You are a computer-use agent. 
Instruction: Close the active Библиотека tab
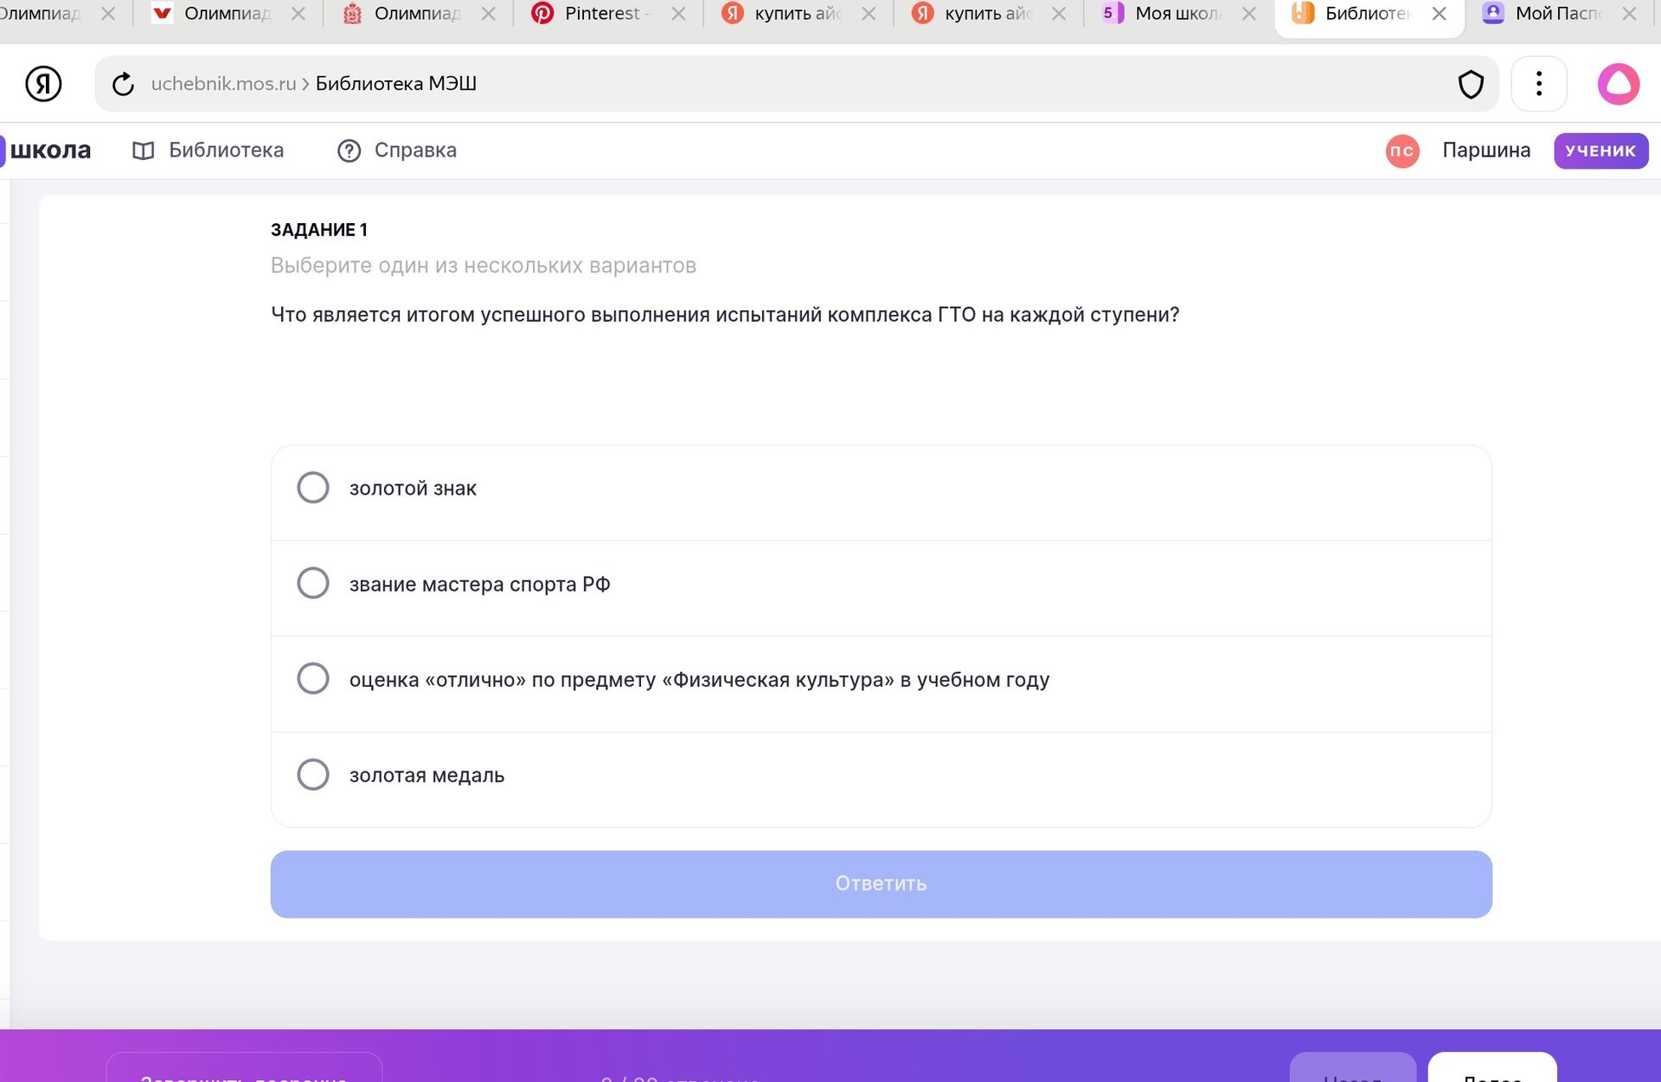pos(1439,14)
